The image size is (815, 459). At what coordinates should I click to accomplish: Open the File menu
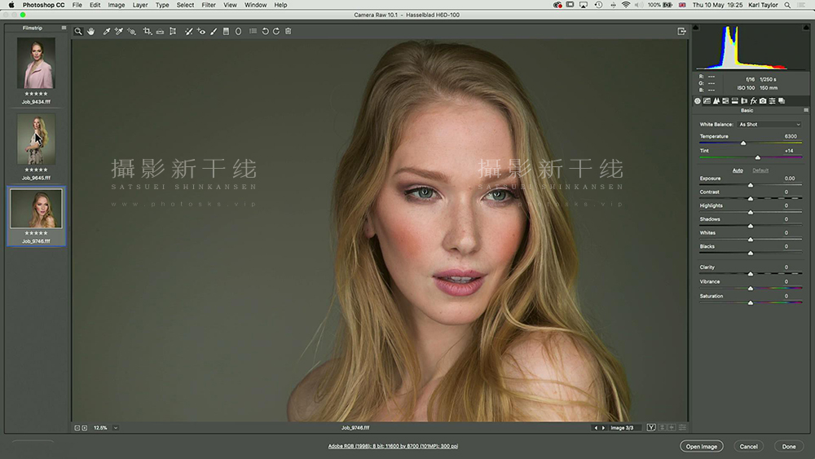[x=77, y=5]
